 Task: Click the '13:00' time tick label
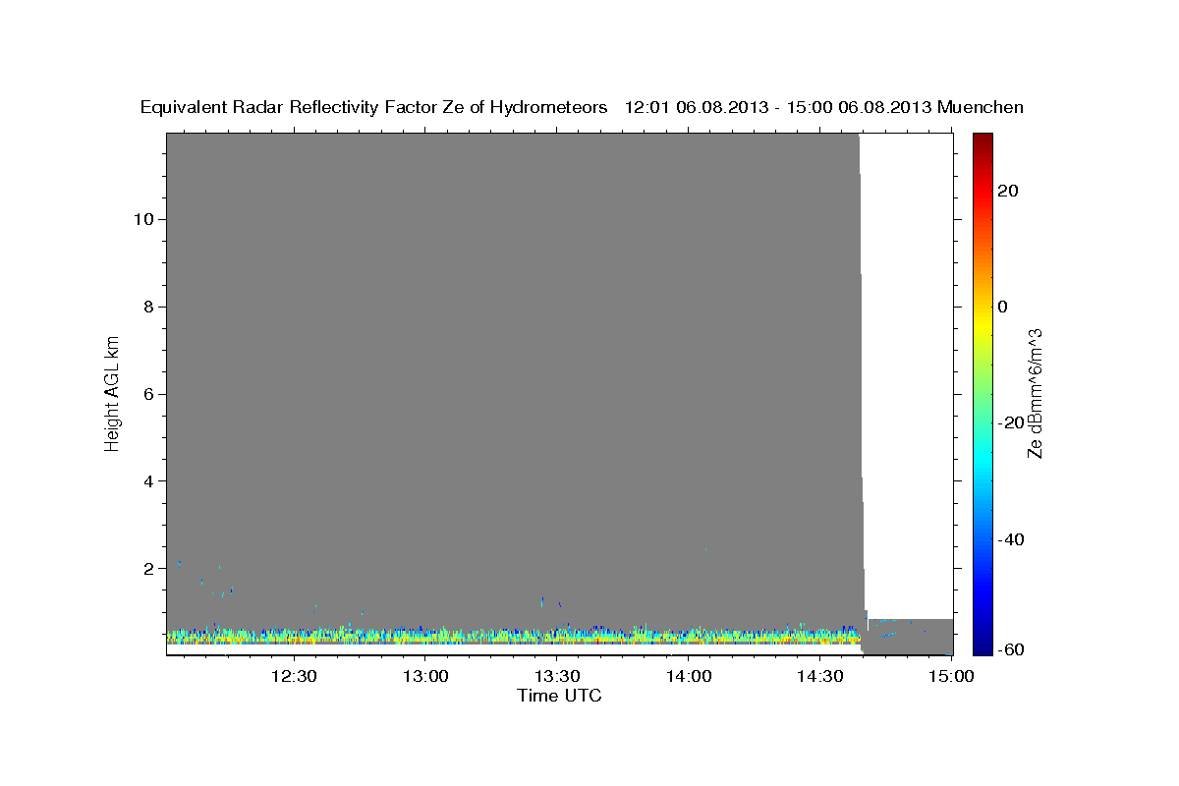pyautogui.click(x=424, y=677)
